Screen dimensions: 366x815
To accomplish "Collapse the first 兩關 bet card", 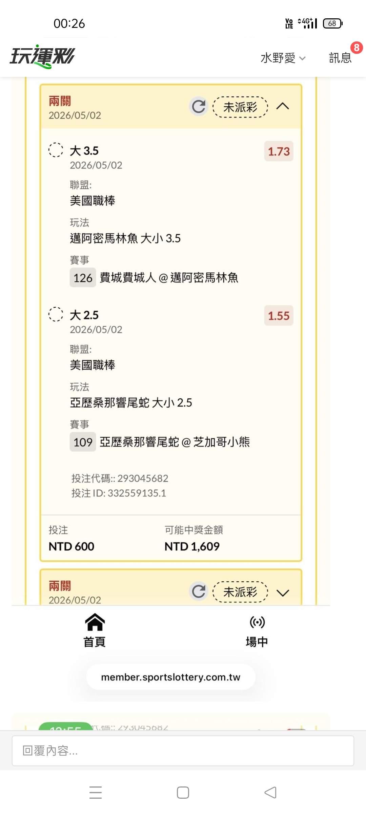I will (x=283, y=106).
